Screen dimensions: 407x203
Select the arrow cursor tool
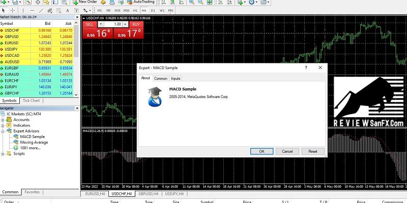4,10
